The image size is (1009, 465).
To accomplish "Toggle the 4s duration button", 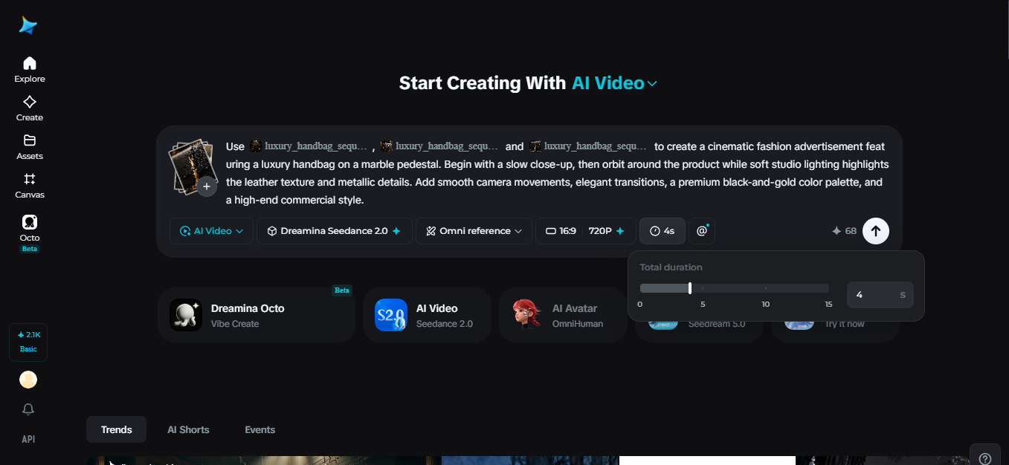I will pyautogui.click(x=662, y=231).
